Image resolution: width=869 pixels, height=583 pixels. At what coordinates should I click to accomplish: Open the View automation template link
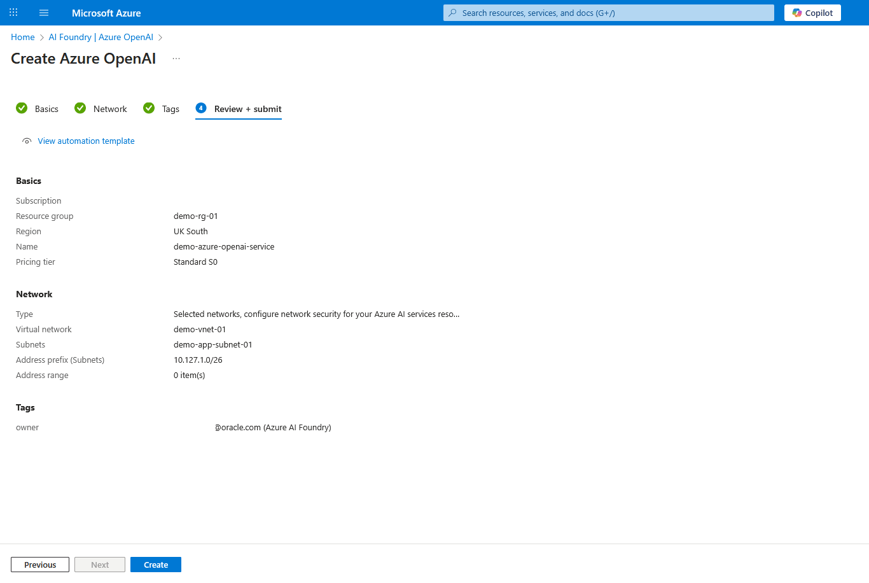click(86, 141)
